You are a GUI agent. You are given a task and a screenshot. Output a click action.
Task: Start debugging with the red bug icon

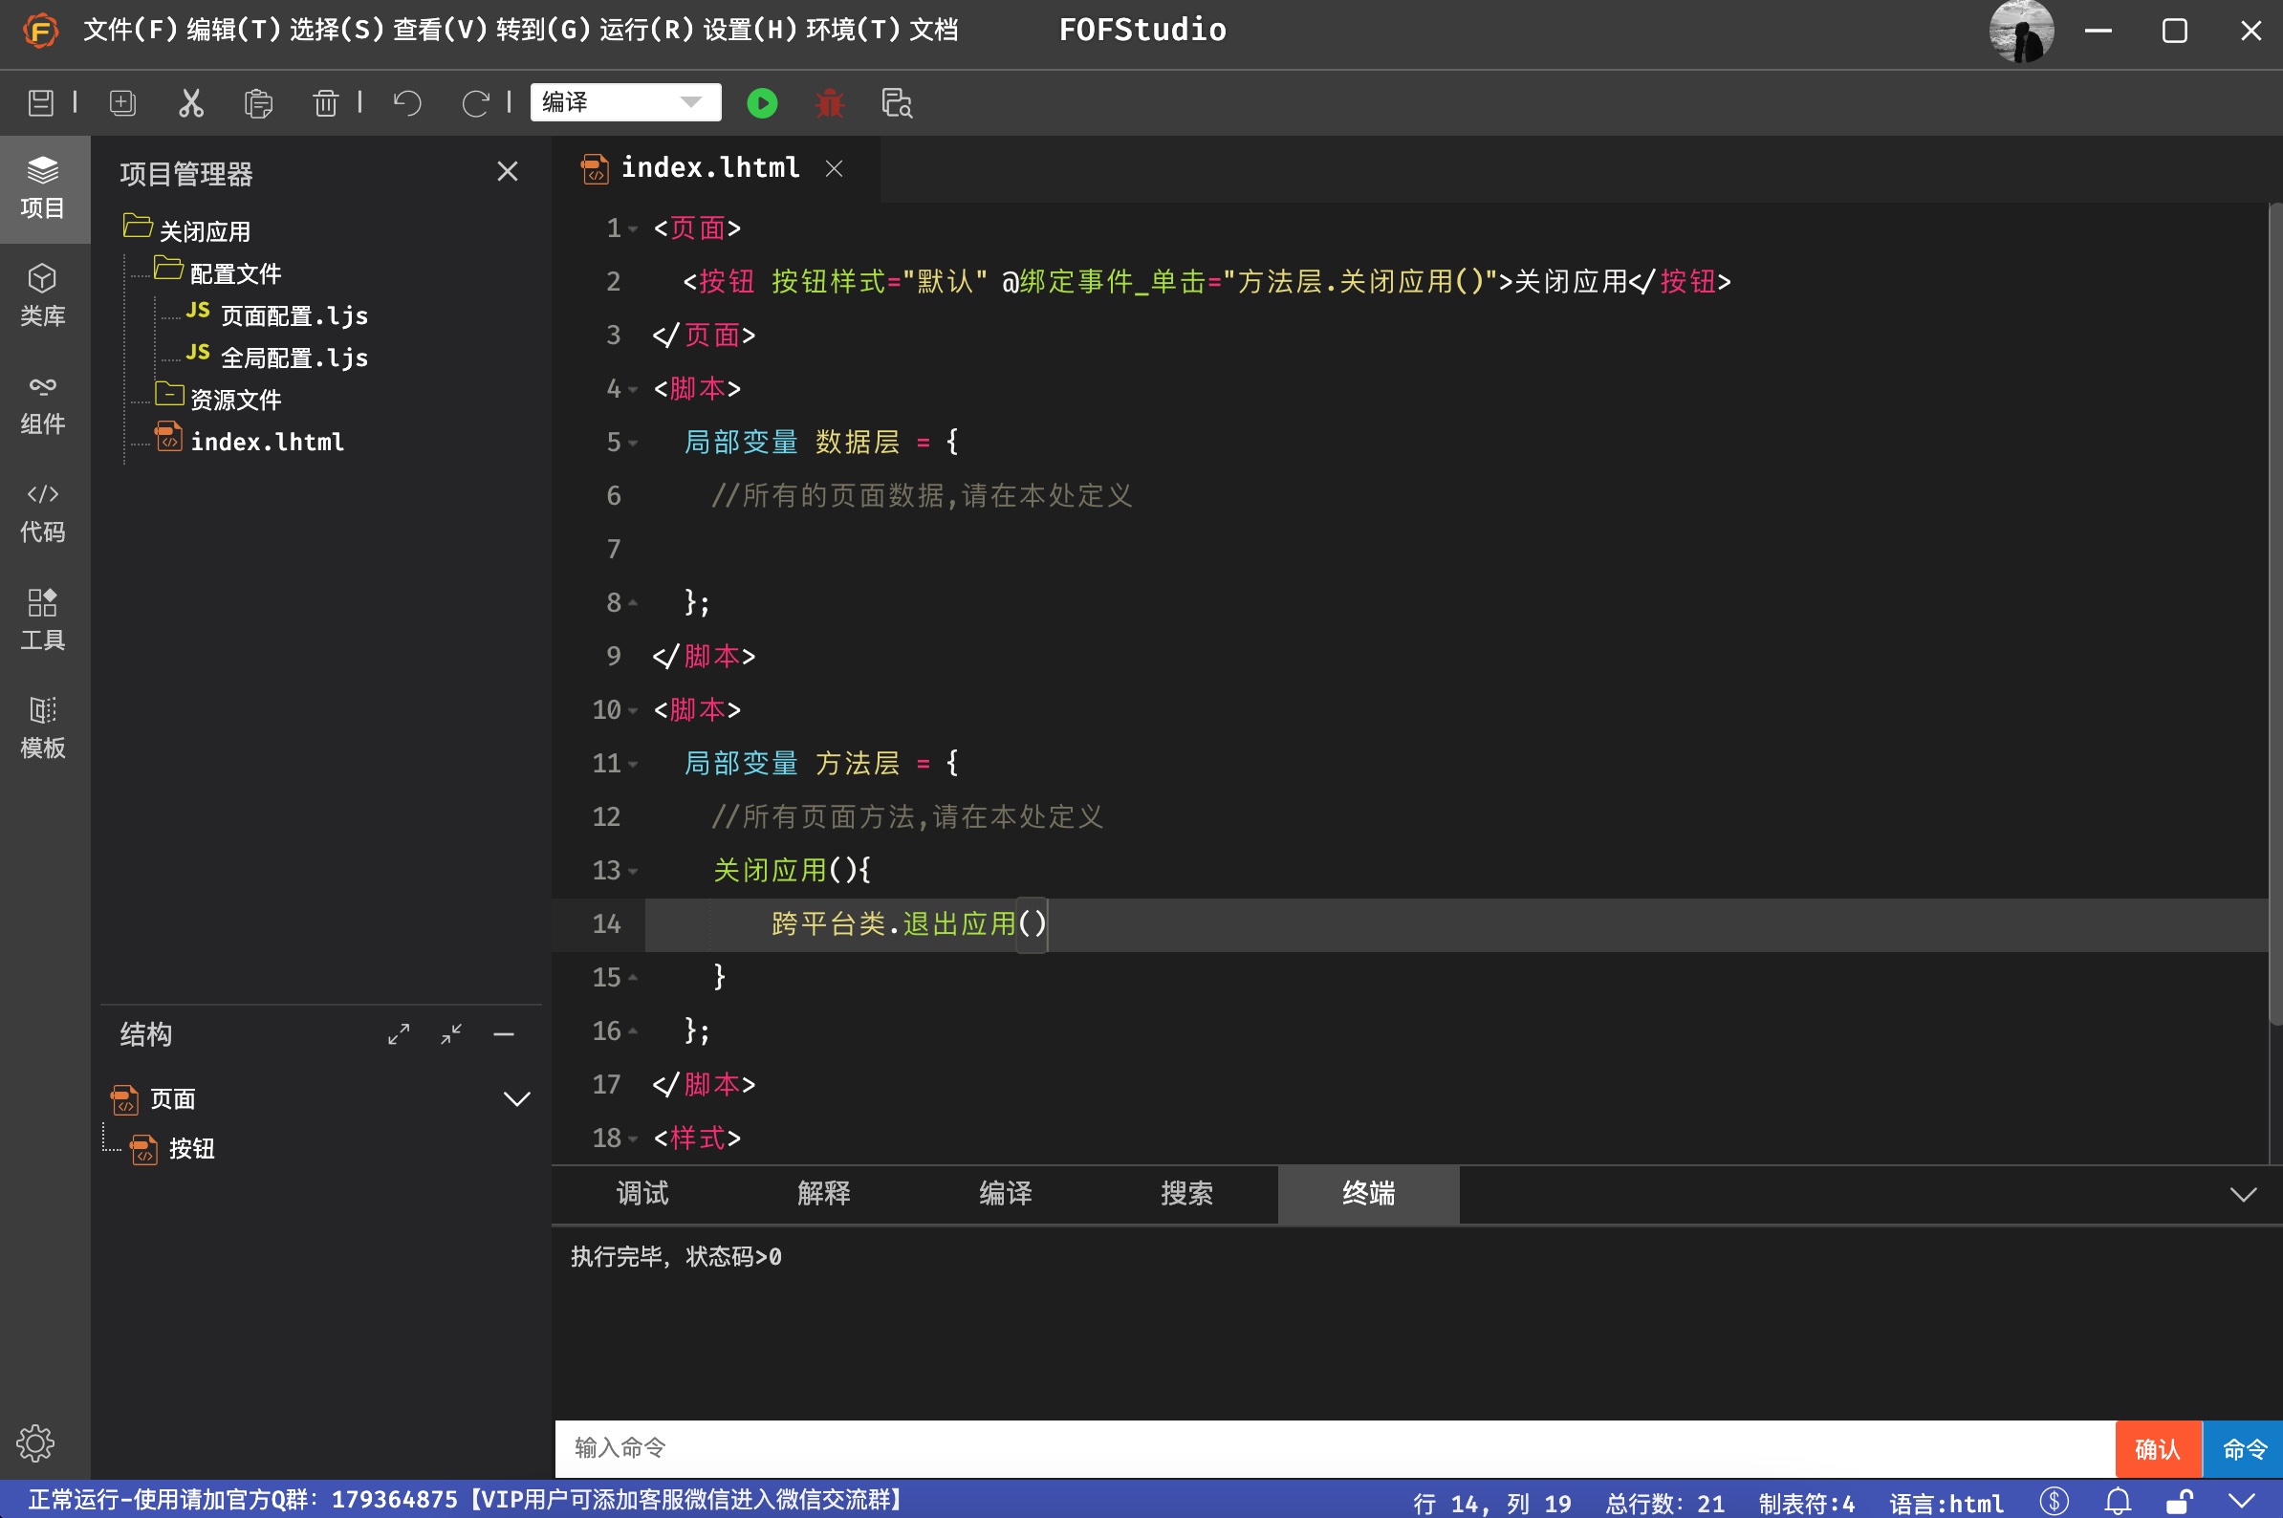coord(830,102)
